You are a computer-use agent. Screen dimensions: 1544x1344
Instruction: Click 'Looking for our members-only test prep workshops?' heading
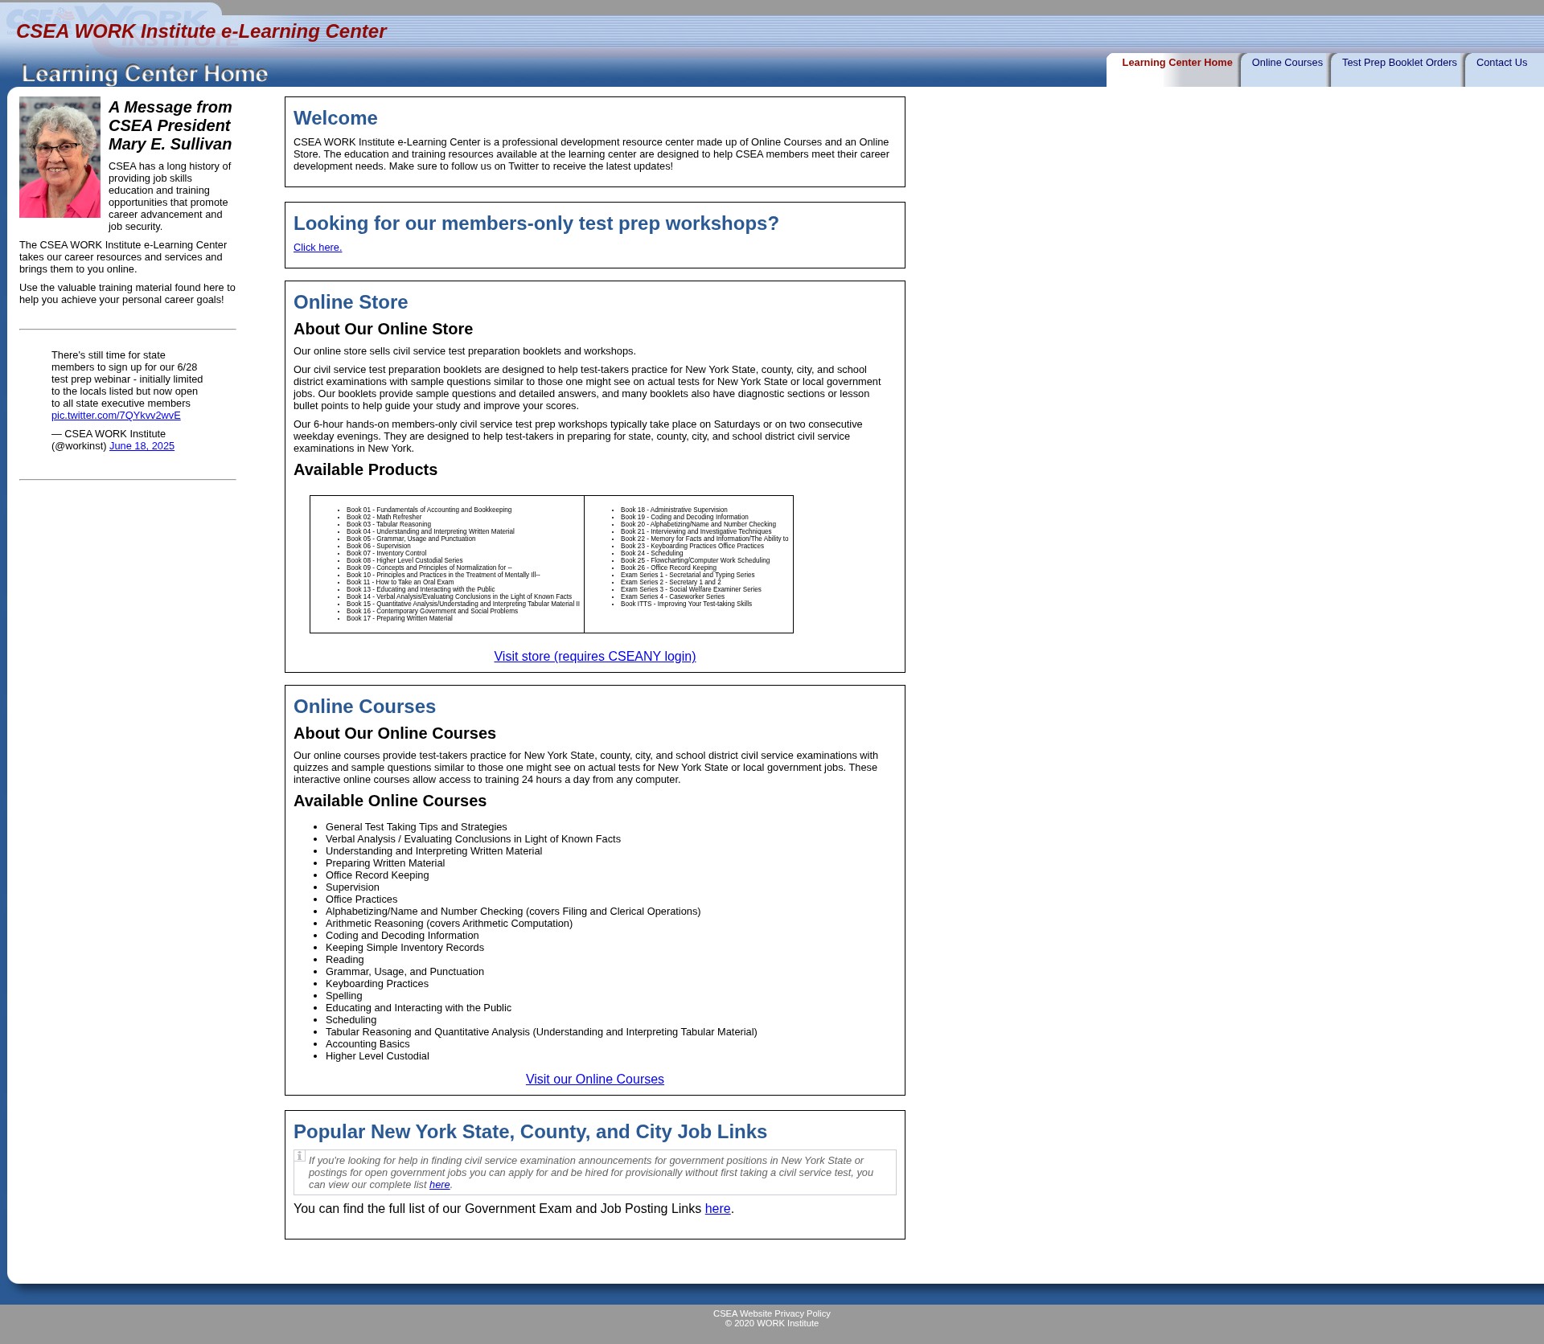pos(536,223)
